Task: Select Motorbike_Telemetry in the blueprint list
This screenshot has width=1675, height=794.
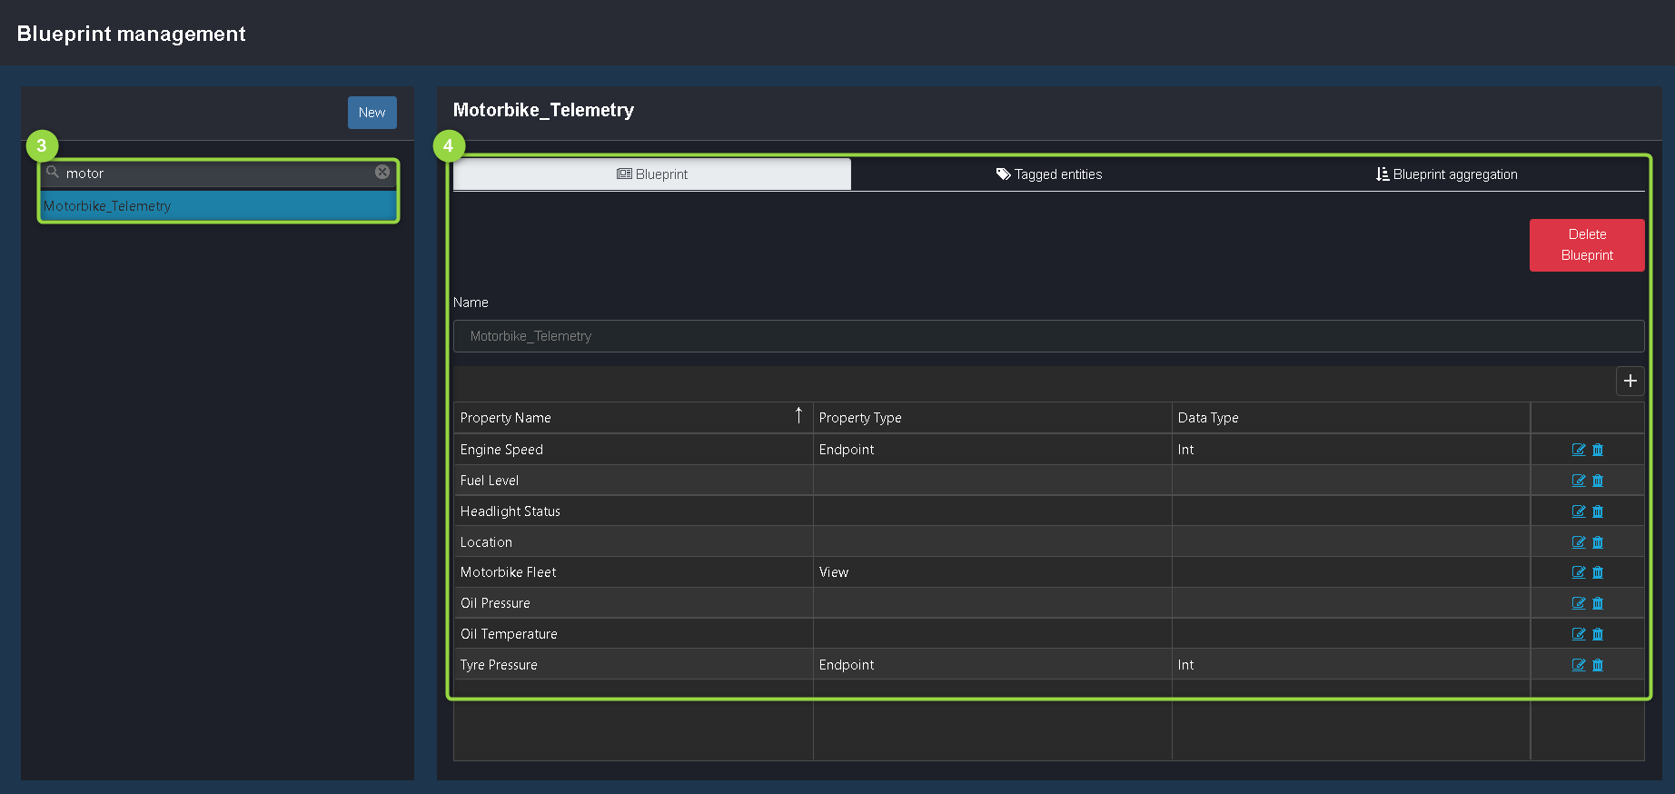Action: [218, 206]
